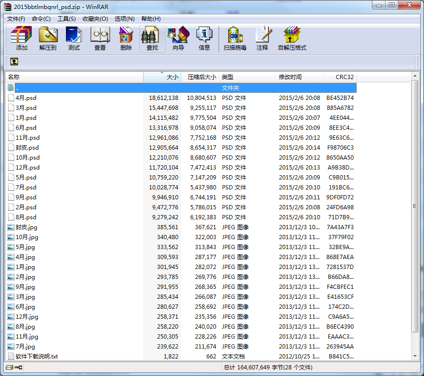Viewport: 424px width, 376px height.
Task: Open the 收藏夹(O) menu
Action: [x=95, y=19]
